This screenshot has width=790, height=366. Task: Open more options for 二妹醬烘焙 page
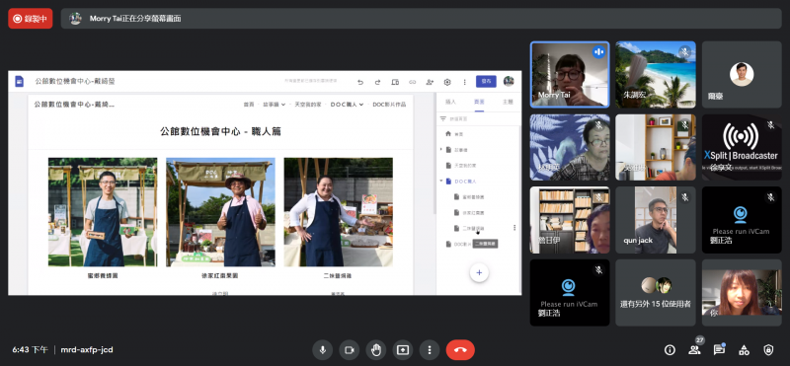point(514,228)
